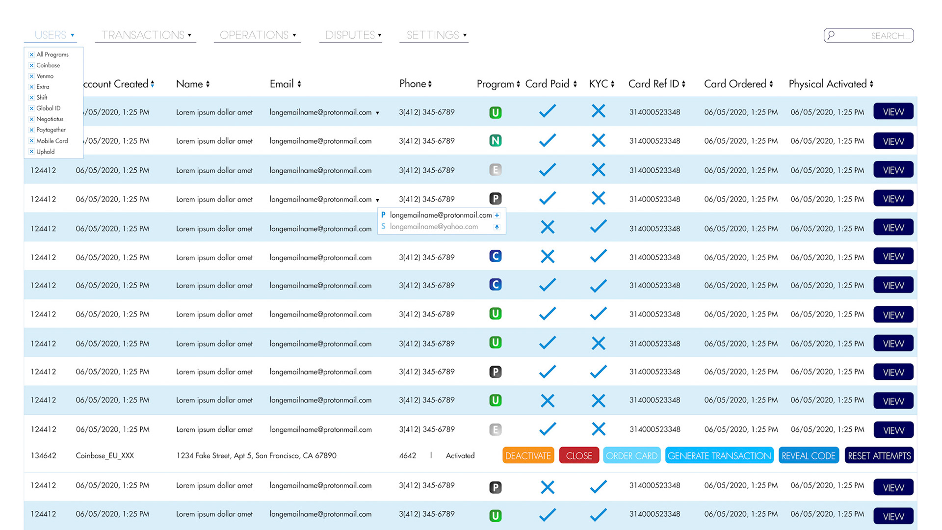Image resolution: width=942 pixels, height=530 pixels.
Task: Open the Transactions menu dropdown
Action: tap(146, 35)
